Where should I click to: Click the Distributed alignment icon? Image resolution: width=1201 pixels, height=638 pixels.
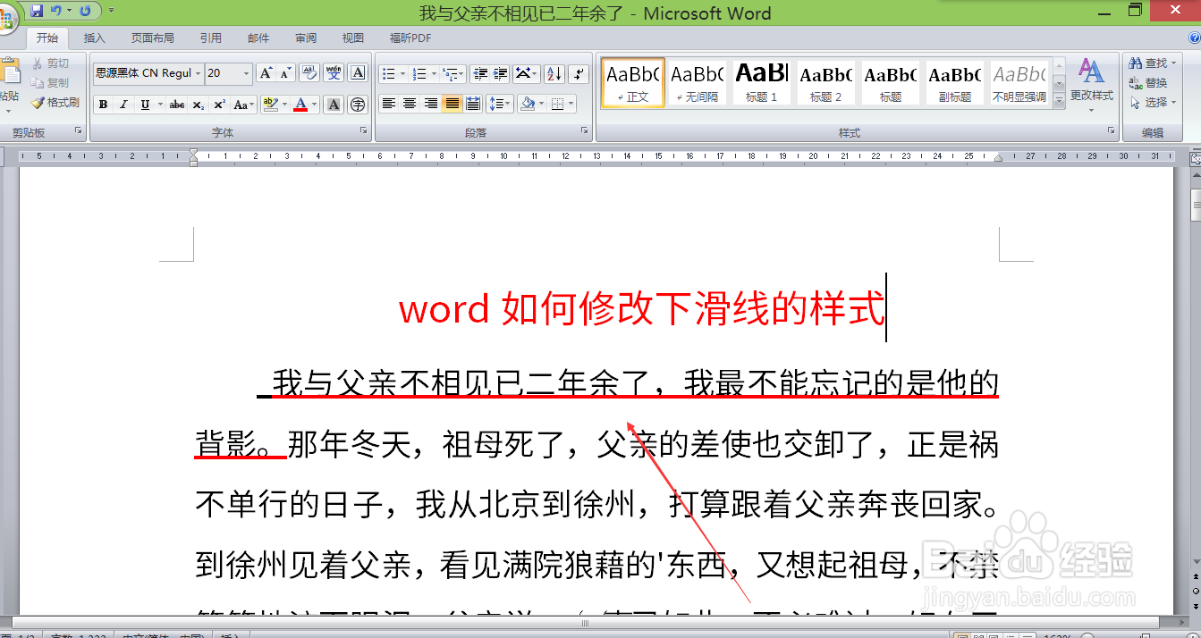coord(473,104)
